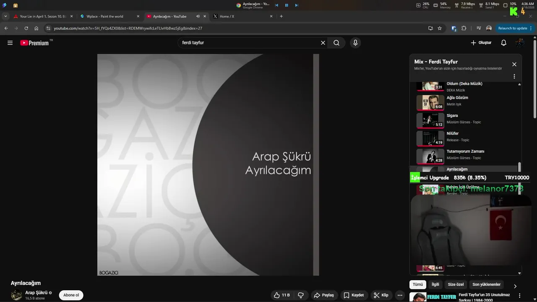Subscribe with the Abone ol button
The height and width of the screenshot is (302, 537).
click(71, 295)
